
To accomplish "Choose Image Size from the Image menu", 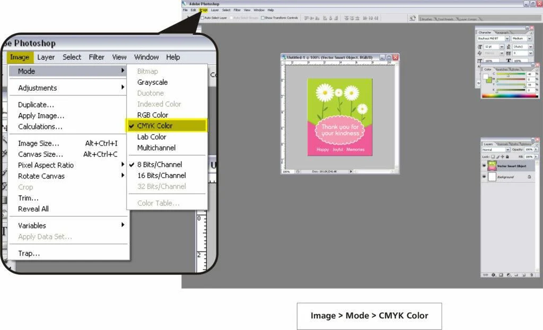I will 39,144.
